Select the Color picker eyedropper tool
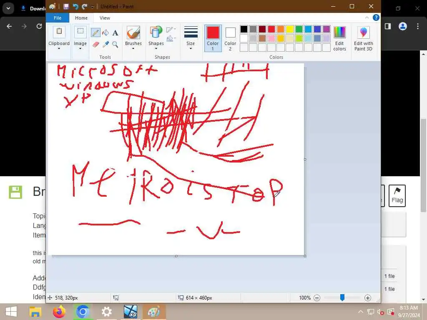The width and height of the screenshot is (427, 320). tap(105, 44)
